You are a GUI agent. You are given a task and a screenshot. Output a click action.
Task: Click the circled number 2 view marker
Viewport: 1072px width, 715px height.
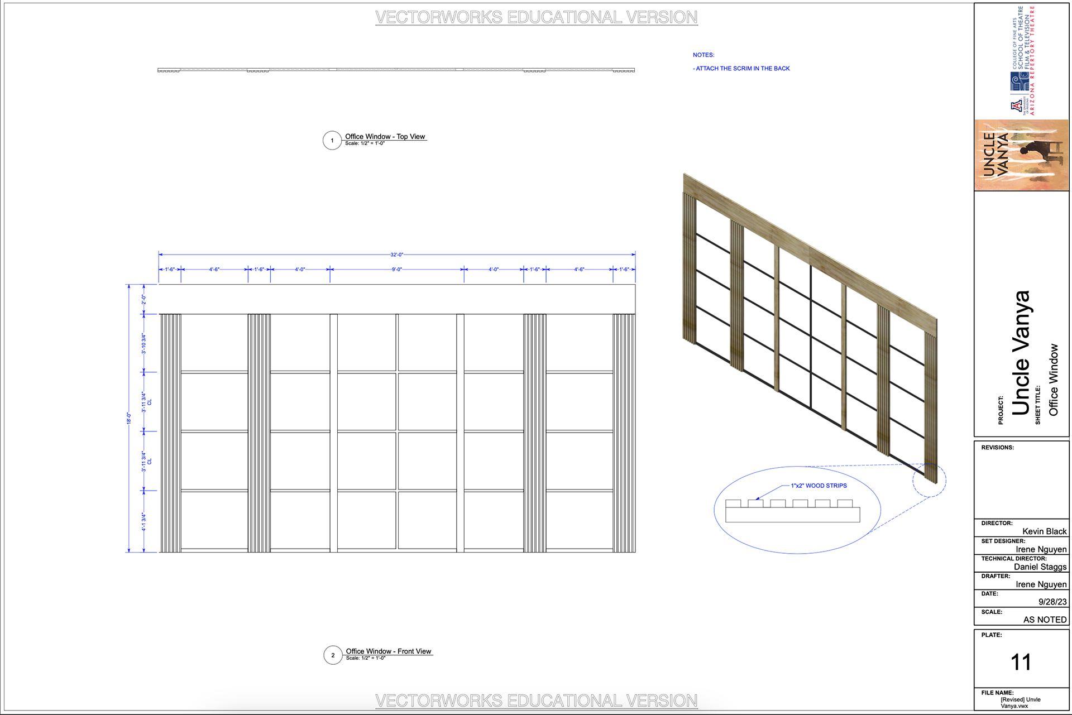pos(333,655)
